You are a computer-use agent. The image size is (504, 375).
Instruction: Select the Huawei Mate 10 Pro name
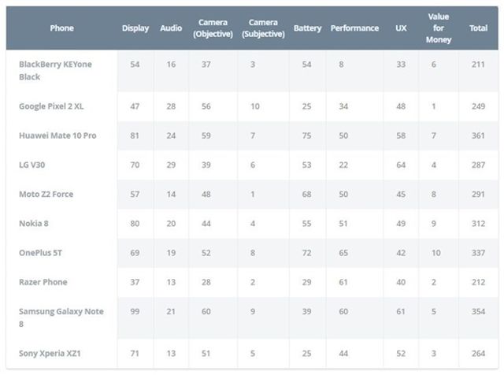point(58,136)
